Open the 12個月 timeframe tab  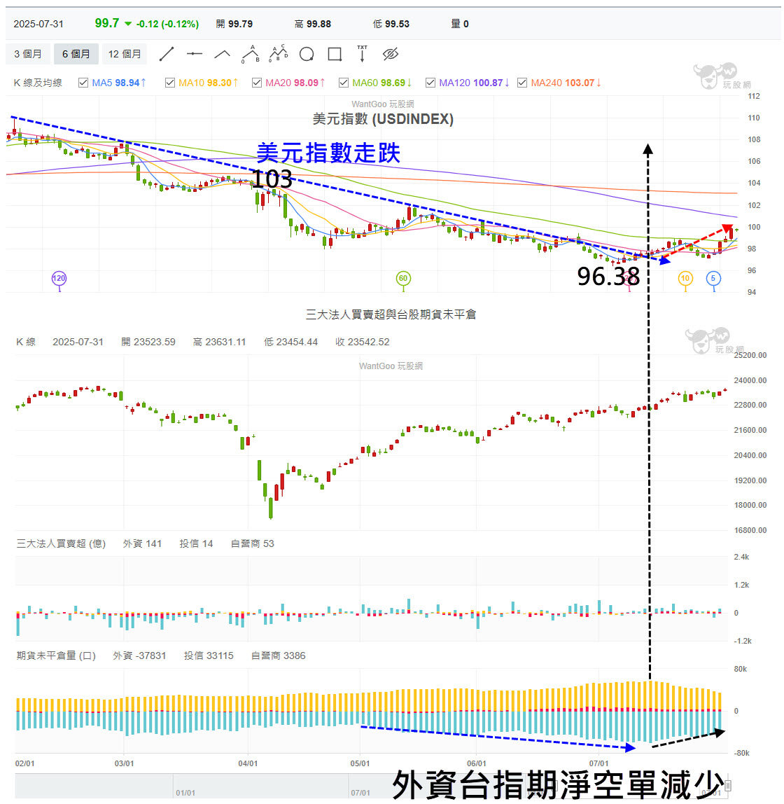click(125, 53)
